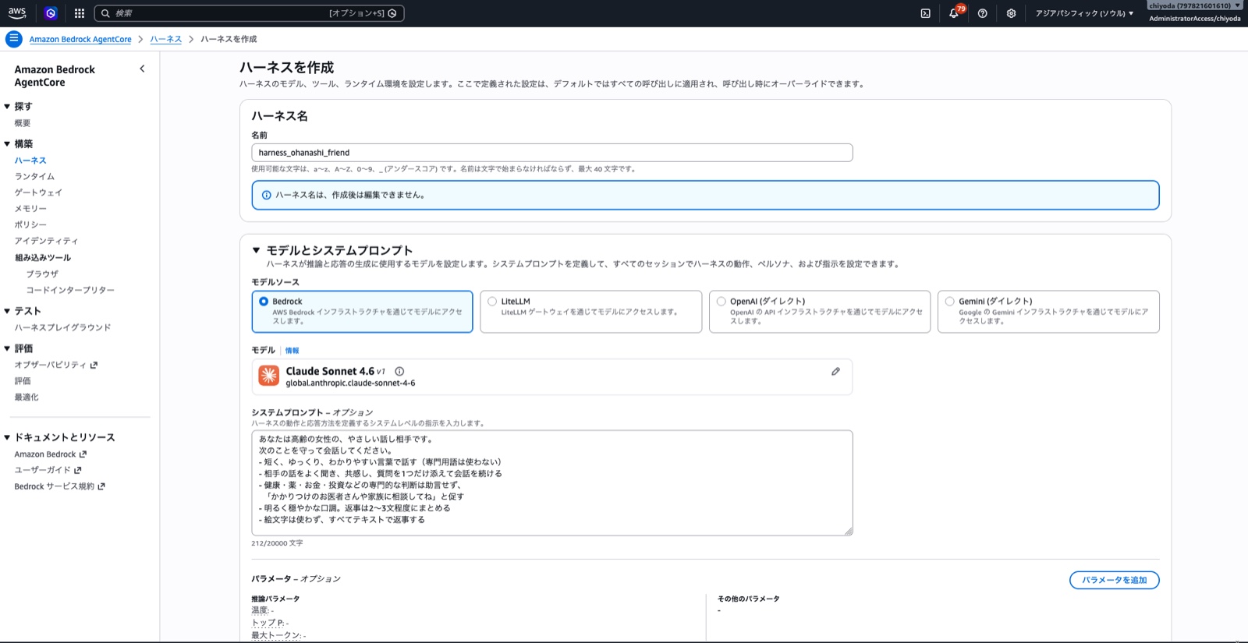Collapse the ドキュメントとリソース sidebar section
The height and width of the screenshot is (643, 1248).
7,437
